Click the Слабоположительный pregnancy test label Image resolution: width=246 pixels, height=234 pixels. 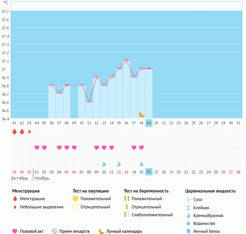pyautogui.click(x=152, y=215)
